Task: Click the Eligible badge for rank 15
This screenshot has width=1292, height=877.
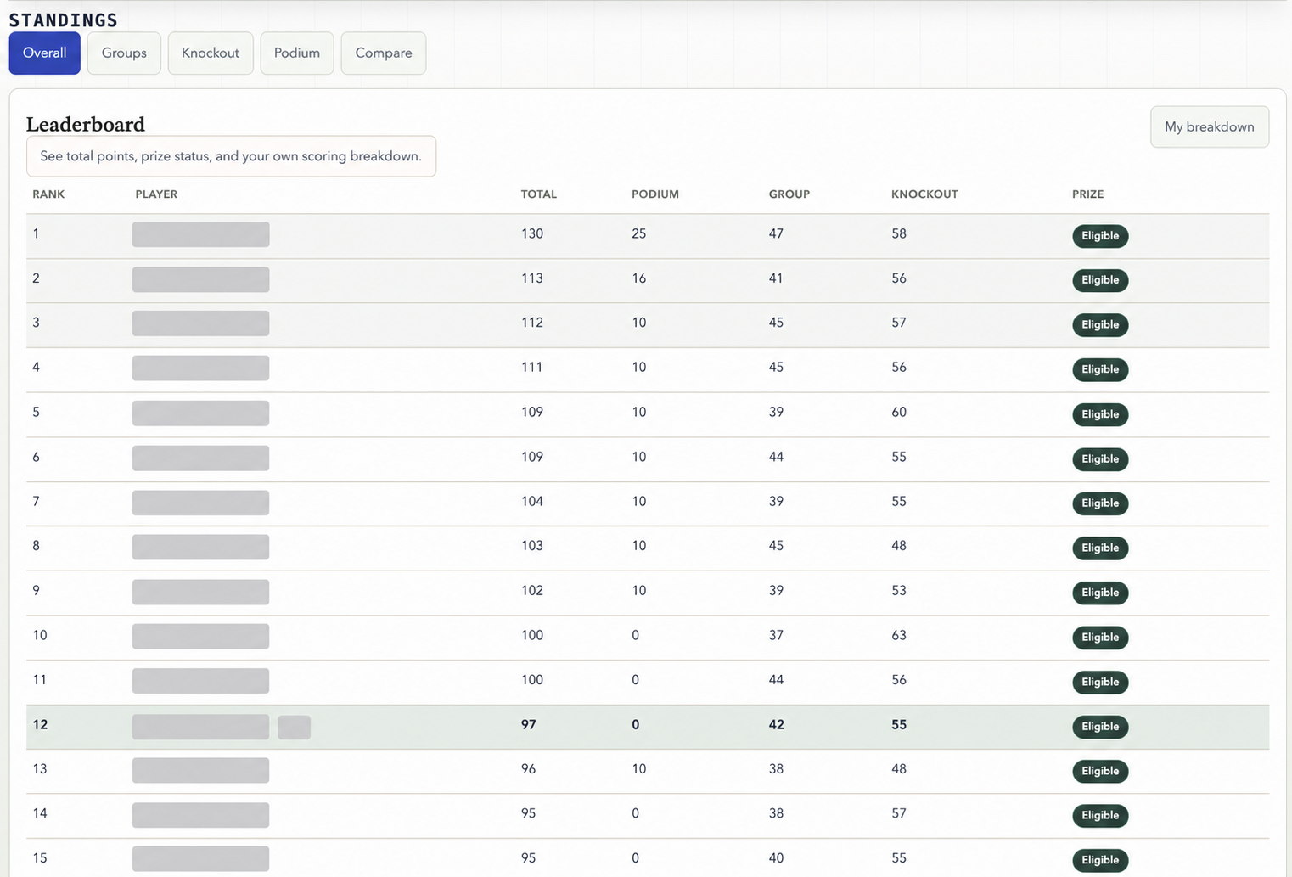Action: (1100, 860)
